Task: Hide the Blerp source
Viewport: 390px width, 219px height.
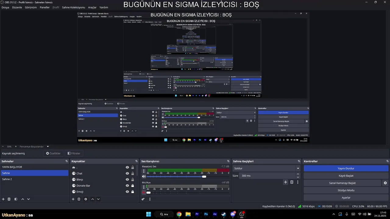Action: tap(127, 179)
